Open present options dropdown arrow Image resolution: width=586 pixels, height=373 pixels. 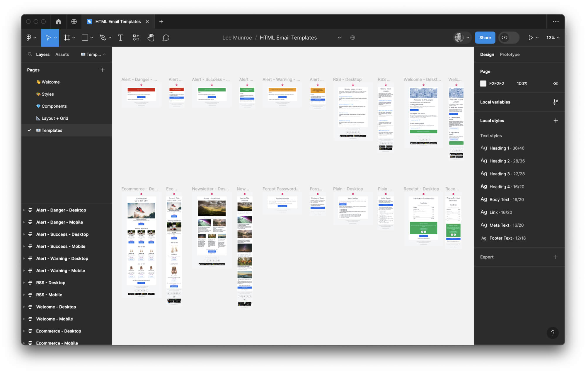(x=537, y=38)
